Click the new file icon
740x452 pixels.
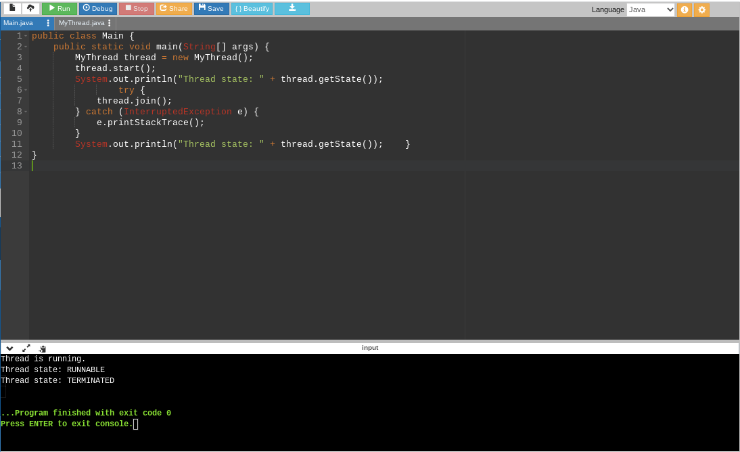12,8
